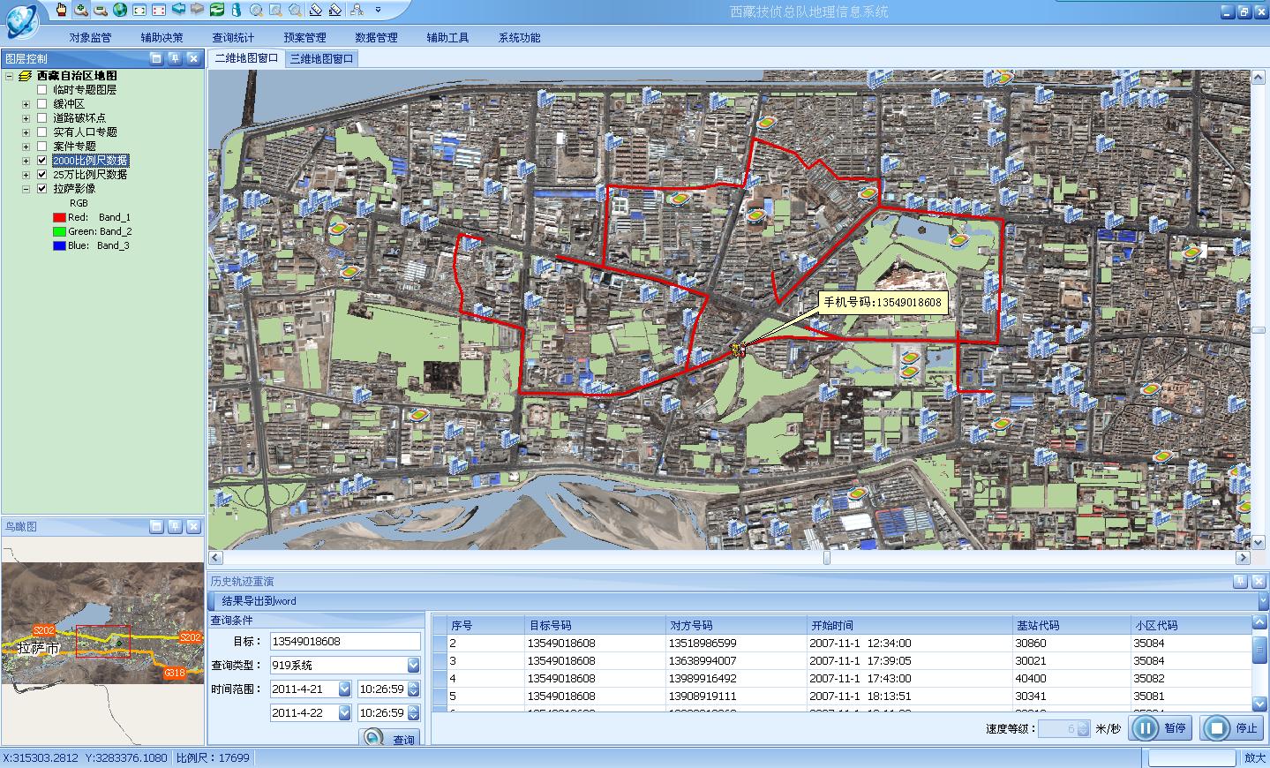Viewport: 1270px width, 768px height.
Task: Click the 查询 search button
Action: pyautogui.click(x=390, y=739)
